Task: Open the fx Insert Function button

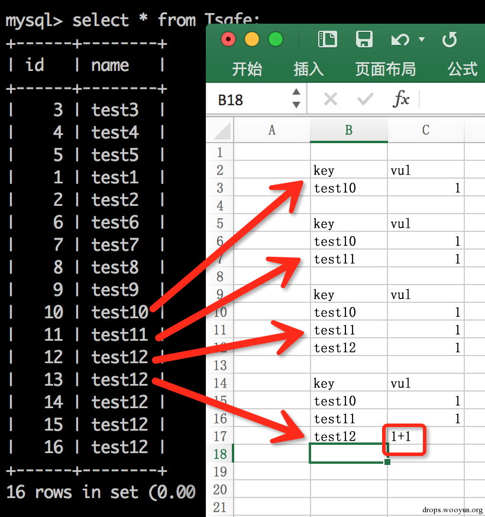Action: [x=401, y=99]
